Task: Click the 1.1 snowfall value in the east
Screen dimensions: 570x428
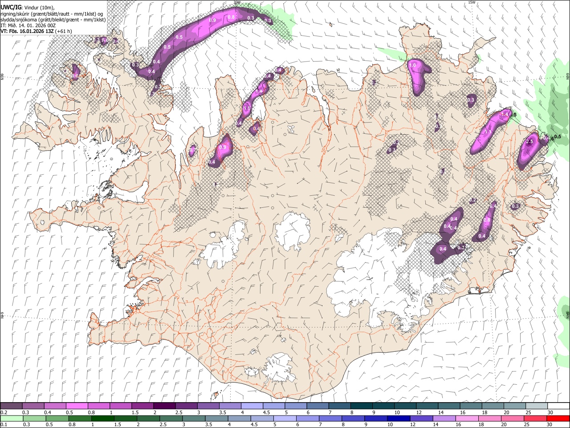Action: tap(488, 132)
